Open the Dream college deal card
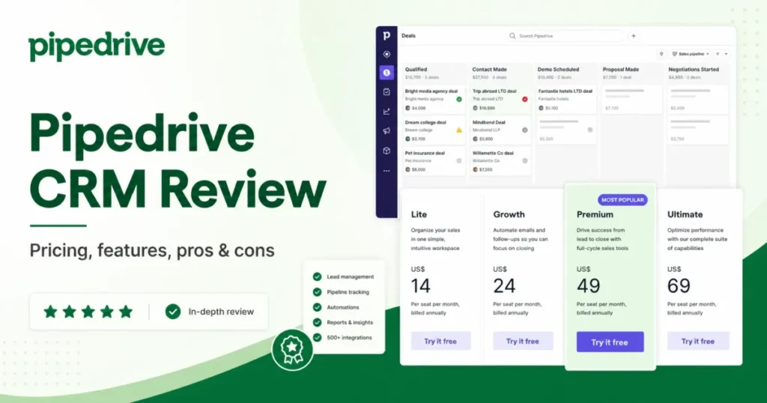 coord(434,130)
